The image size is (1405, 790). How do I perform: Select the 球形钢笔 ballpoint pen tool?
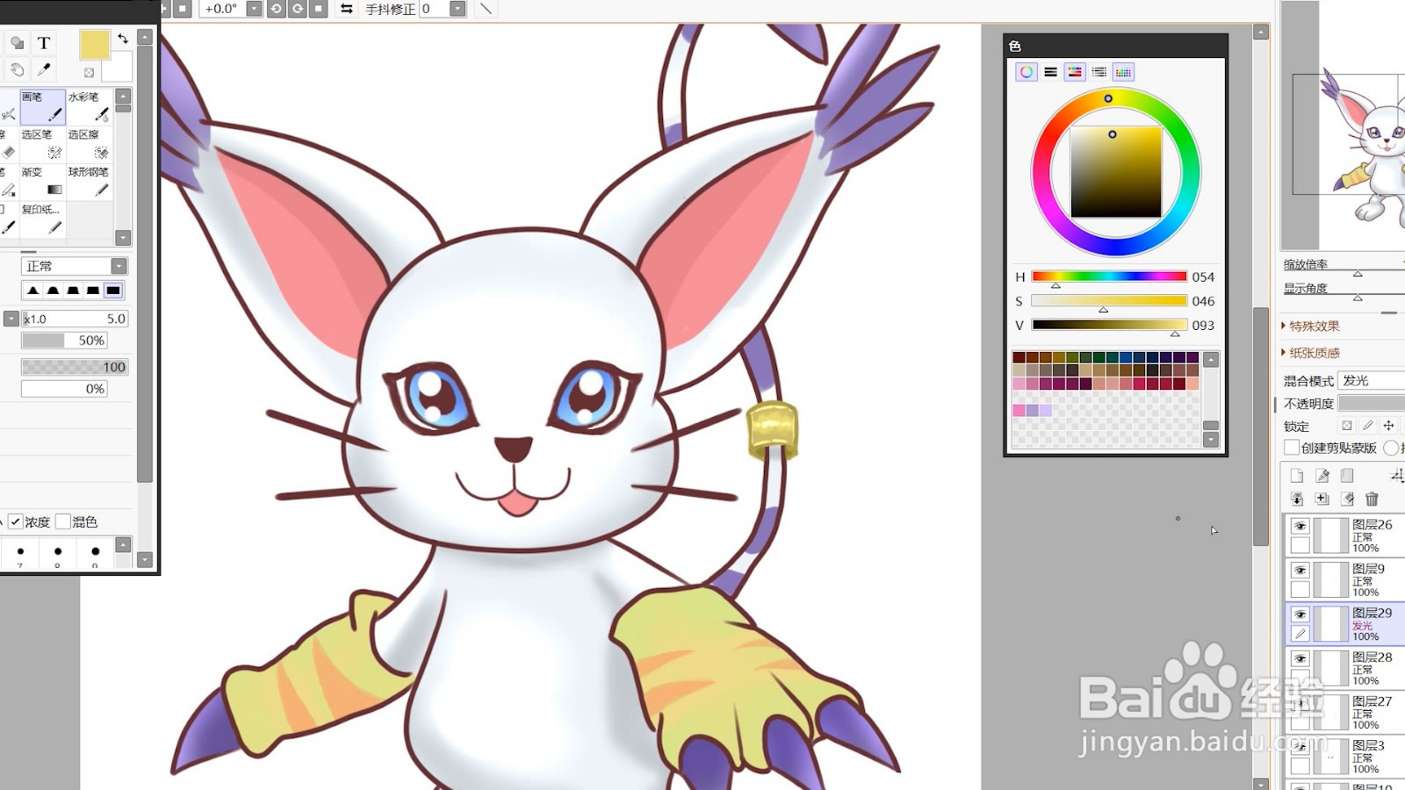point(90,182)
